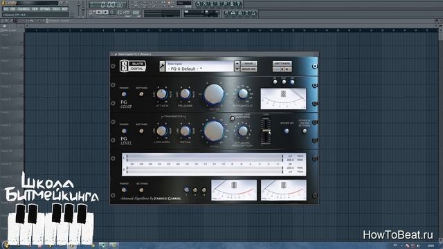Click the FG Comp gain reduction VU meter

coord(283,99)
